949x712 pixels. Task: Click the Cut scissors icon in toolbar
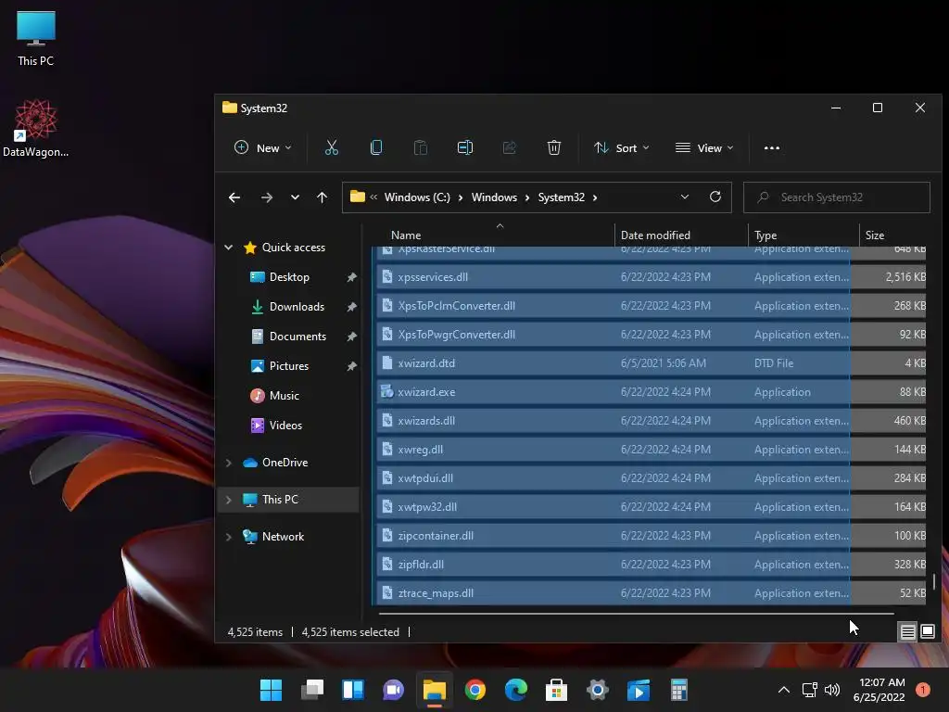[x=332, y=147]
